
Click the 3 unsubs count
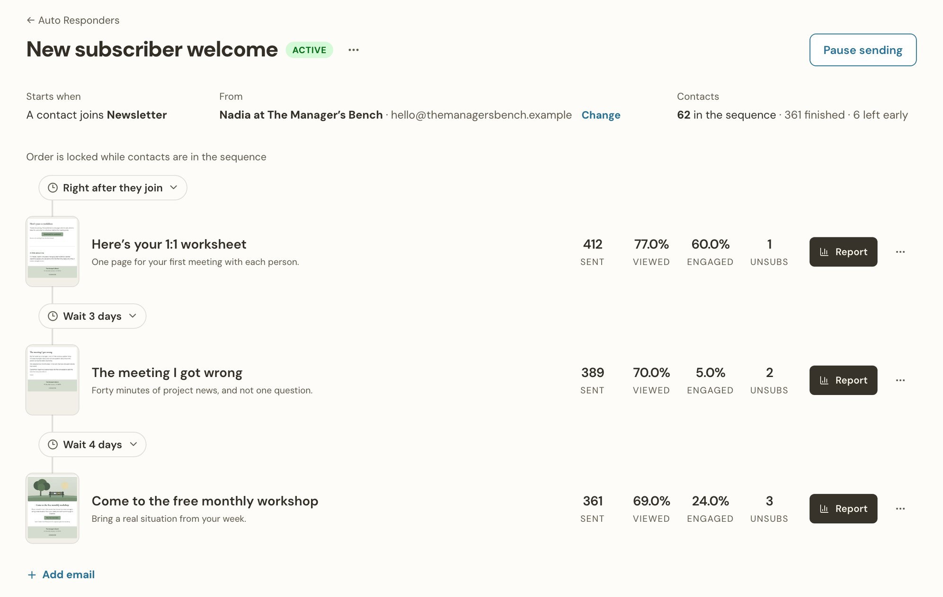pyautogui.click(x=769, y=501)
